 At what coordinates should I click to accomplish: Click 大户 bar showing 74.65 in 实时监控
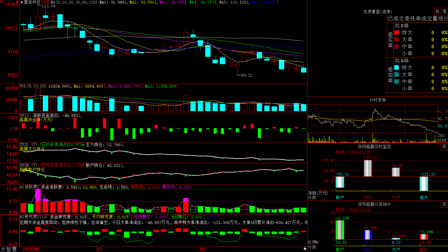tap(396, 172)
